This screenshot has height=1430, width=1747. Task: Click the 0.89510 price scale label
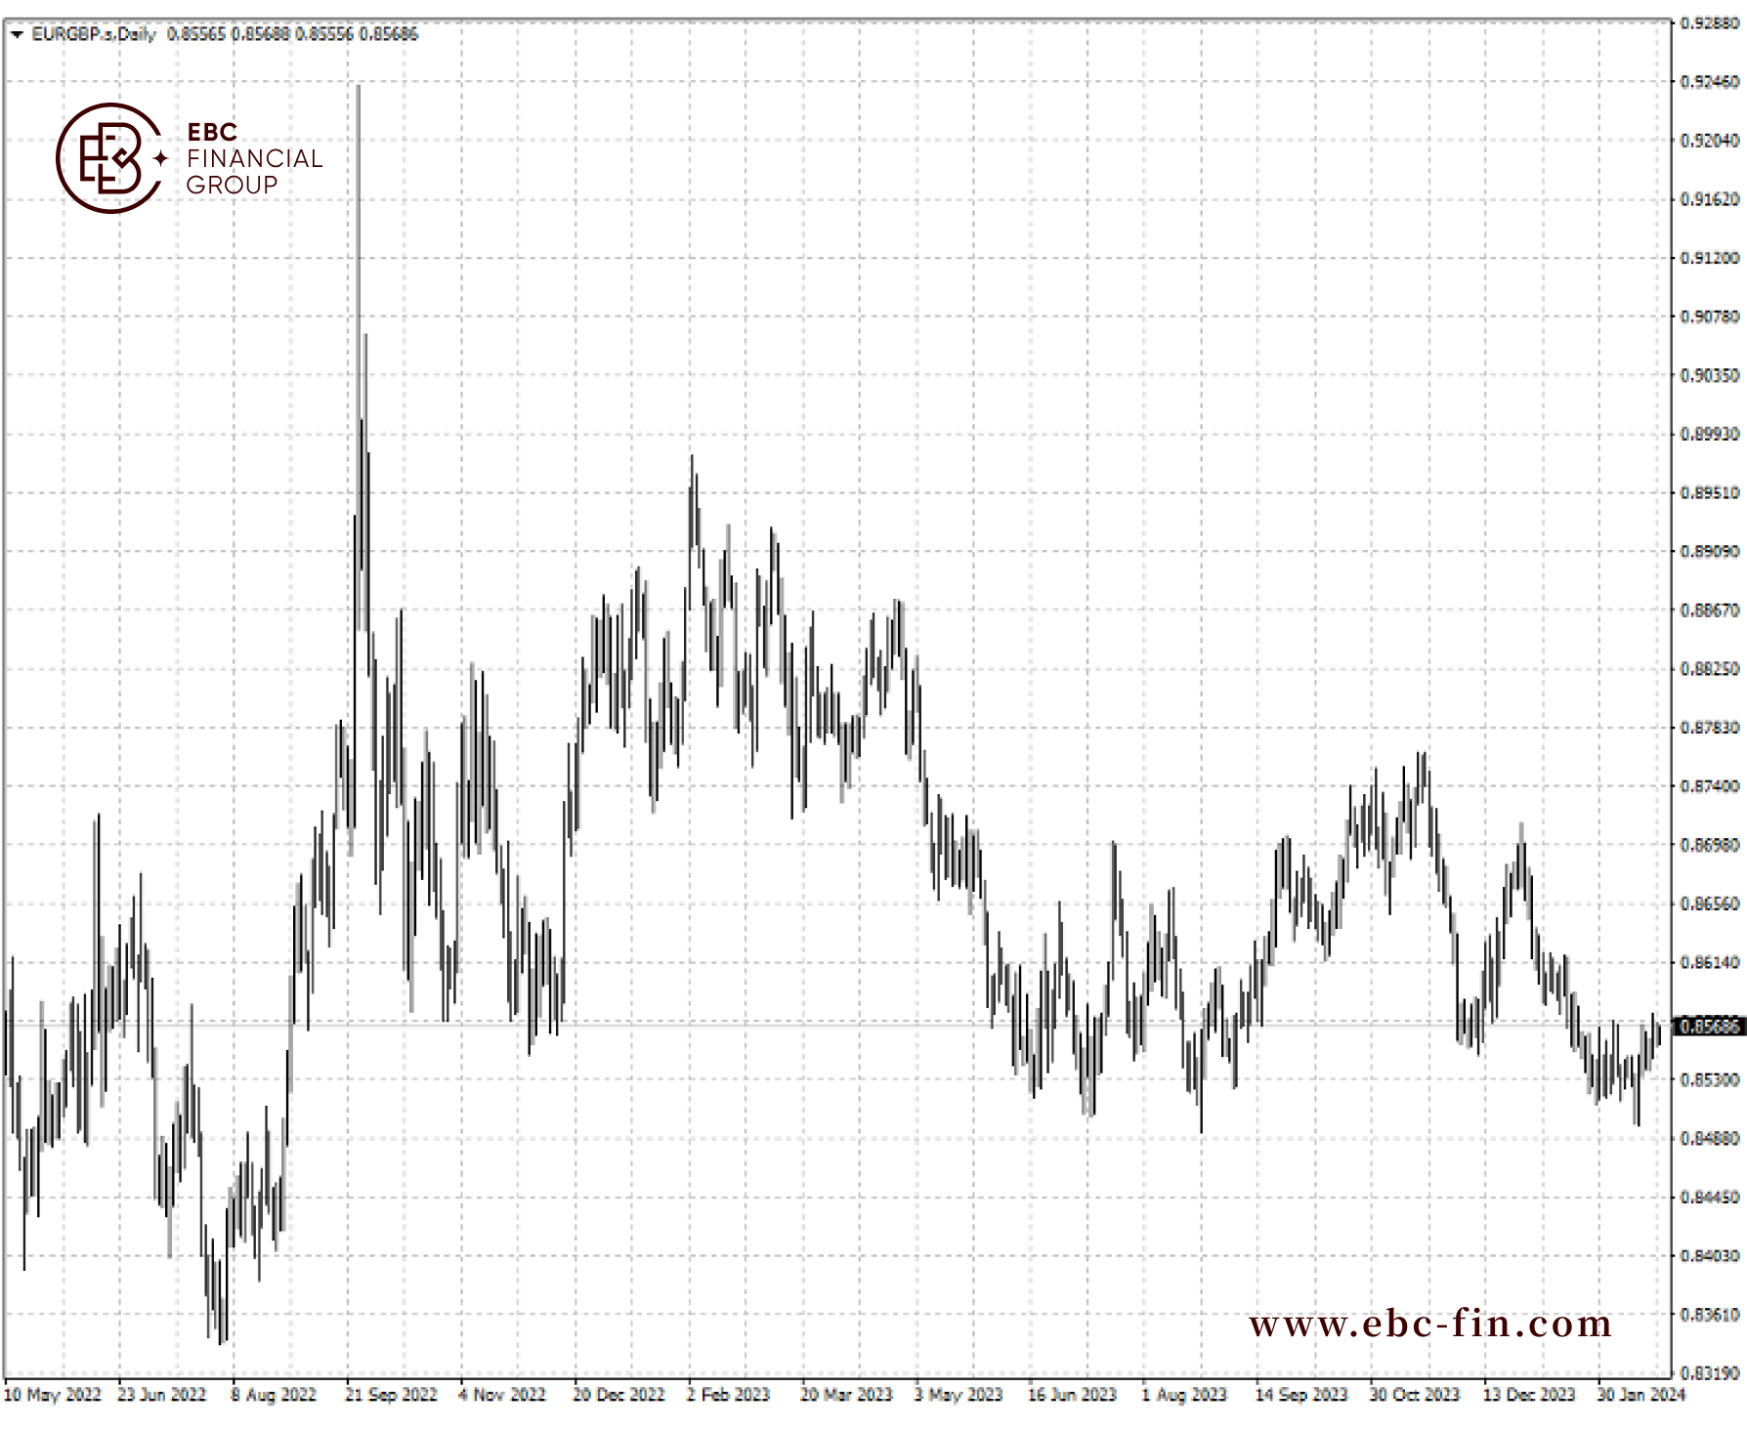1710,492
